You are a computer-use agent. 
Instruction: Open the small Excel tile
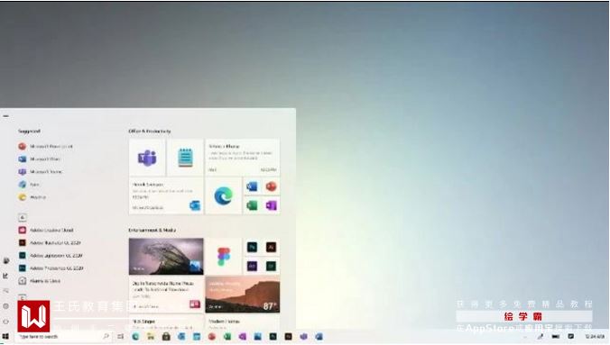pos(252,205)
